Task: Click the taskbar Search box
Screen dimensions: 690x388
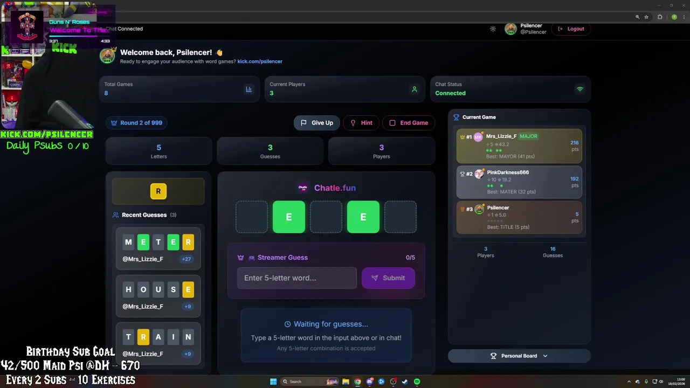Action: (310, 382)
